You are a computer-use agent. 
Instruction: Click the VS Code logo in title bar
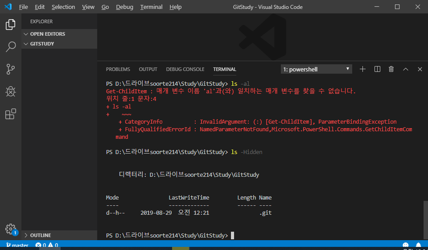(x=8, y=7)
